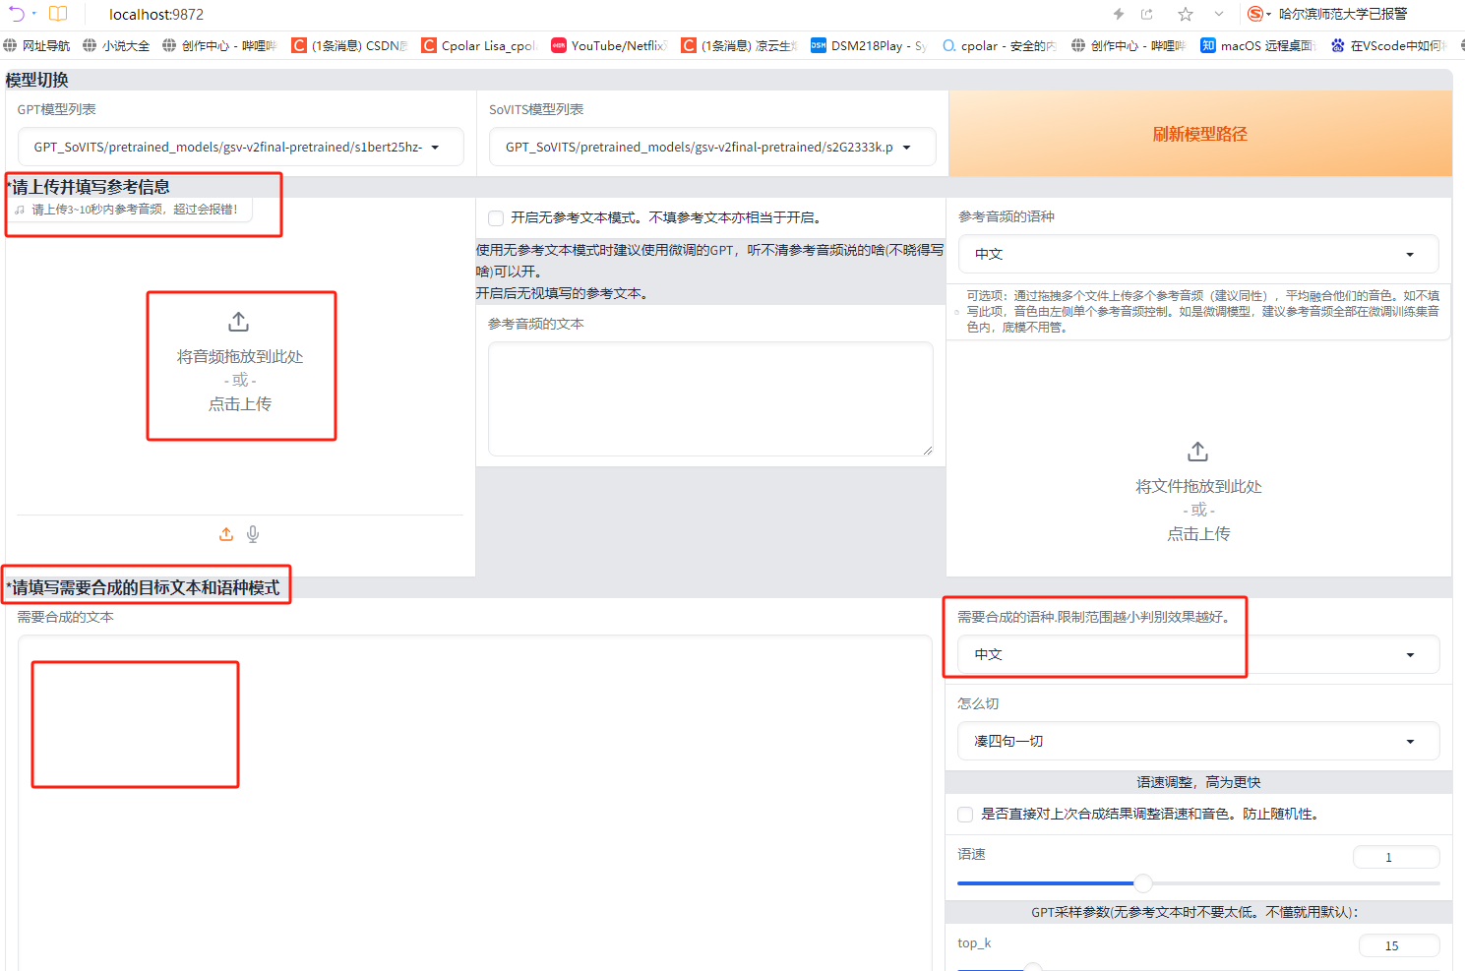
Task: Click the multi-file upload arrow icon
Action: pyautogui.click(x=1197, y=452)
